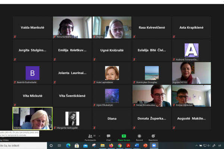Switch to Google Chrome on the taskbar
The height and width of the screenshot is (149, 224).
click(x=119, y=146)
